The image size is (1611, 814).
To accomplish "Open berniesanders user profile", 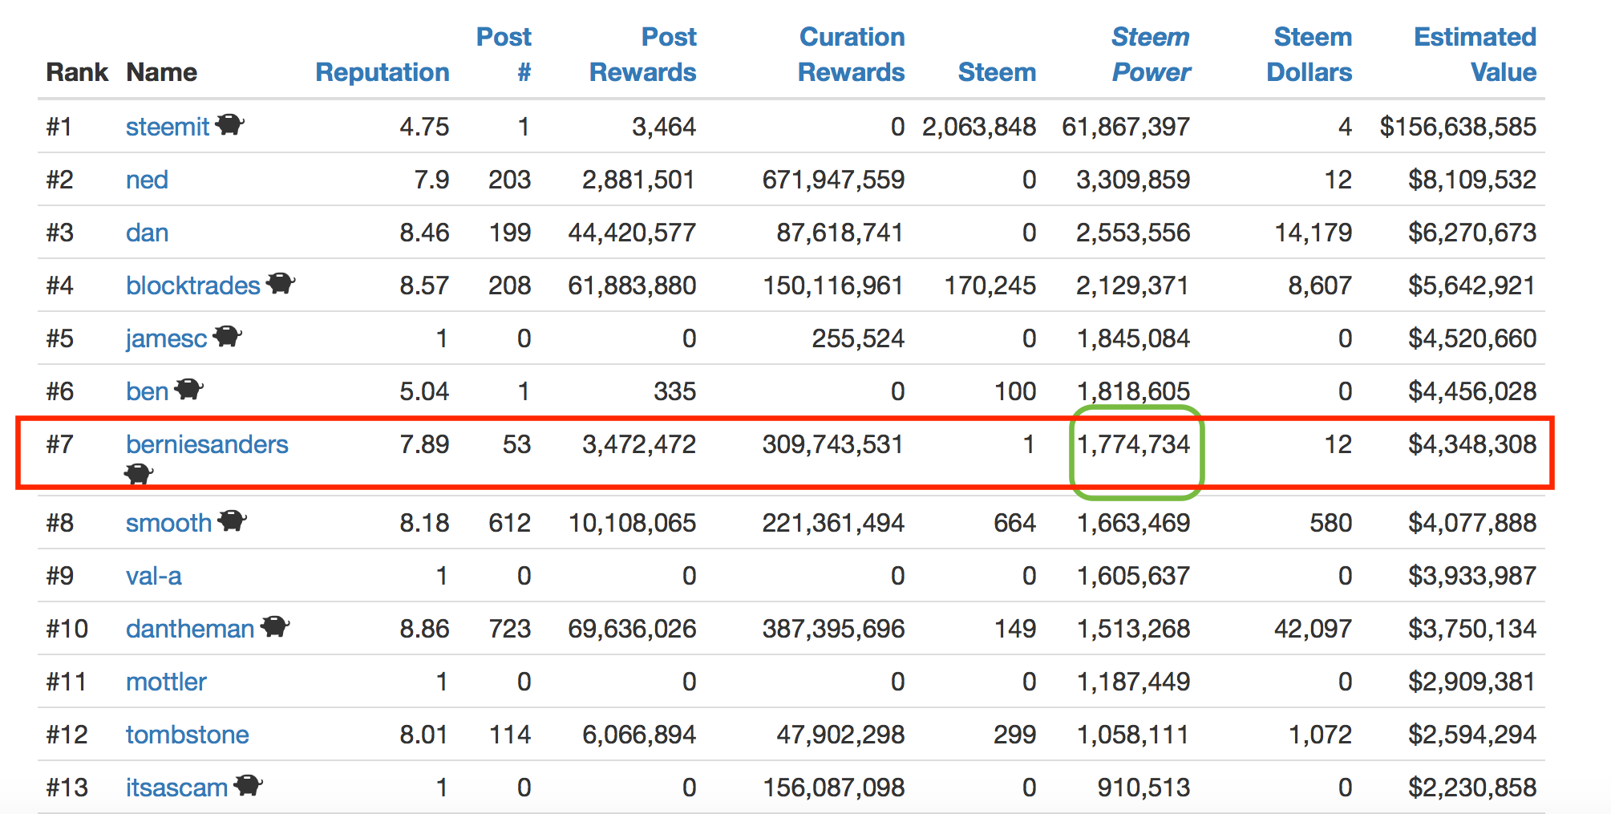I will point(207,444).
